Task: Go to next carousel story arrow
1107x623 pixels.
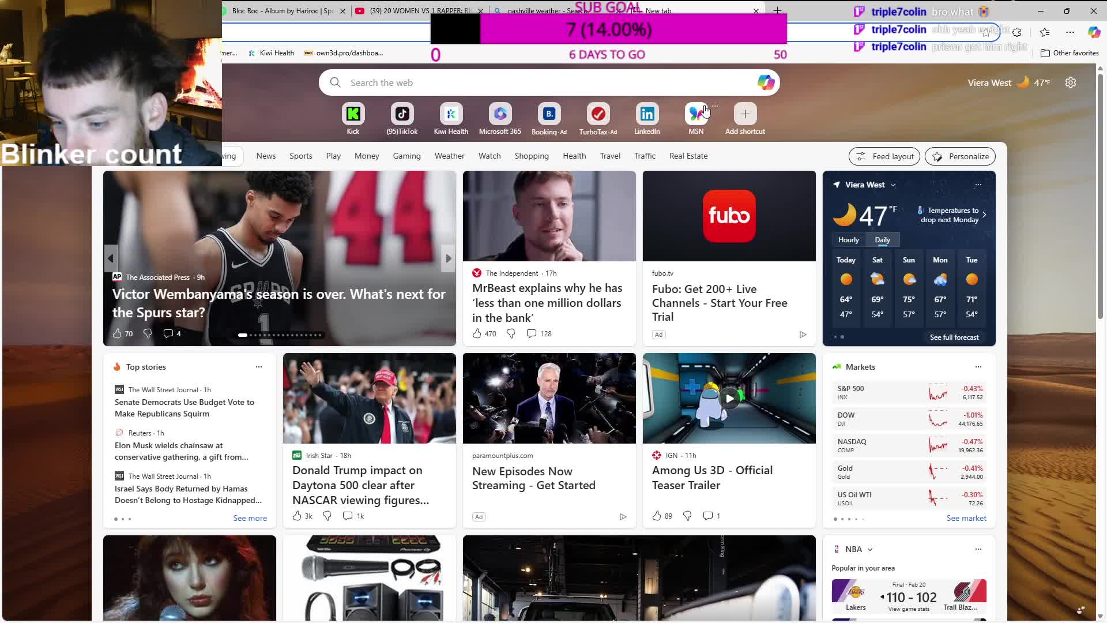Action: point(448,258)
